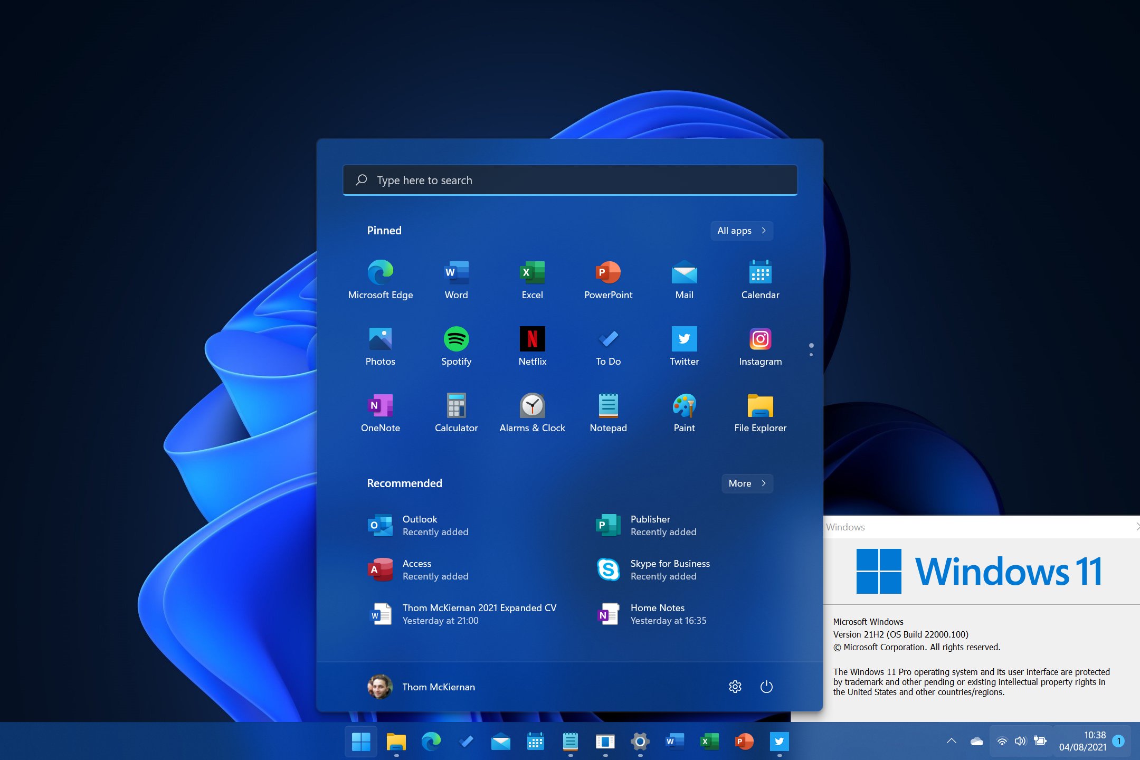This screenshot has height=760, width=1140.
Task: Open the Thom McKiernan user account menu
Action: point(421,687)
